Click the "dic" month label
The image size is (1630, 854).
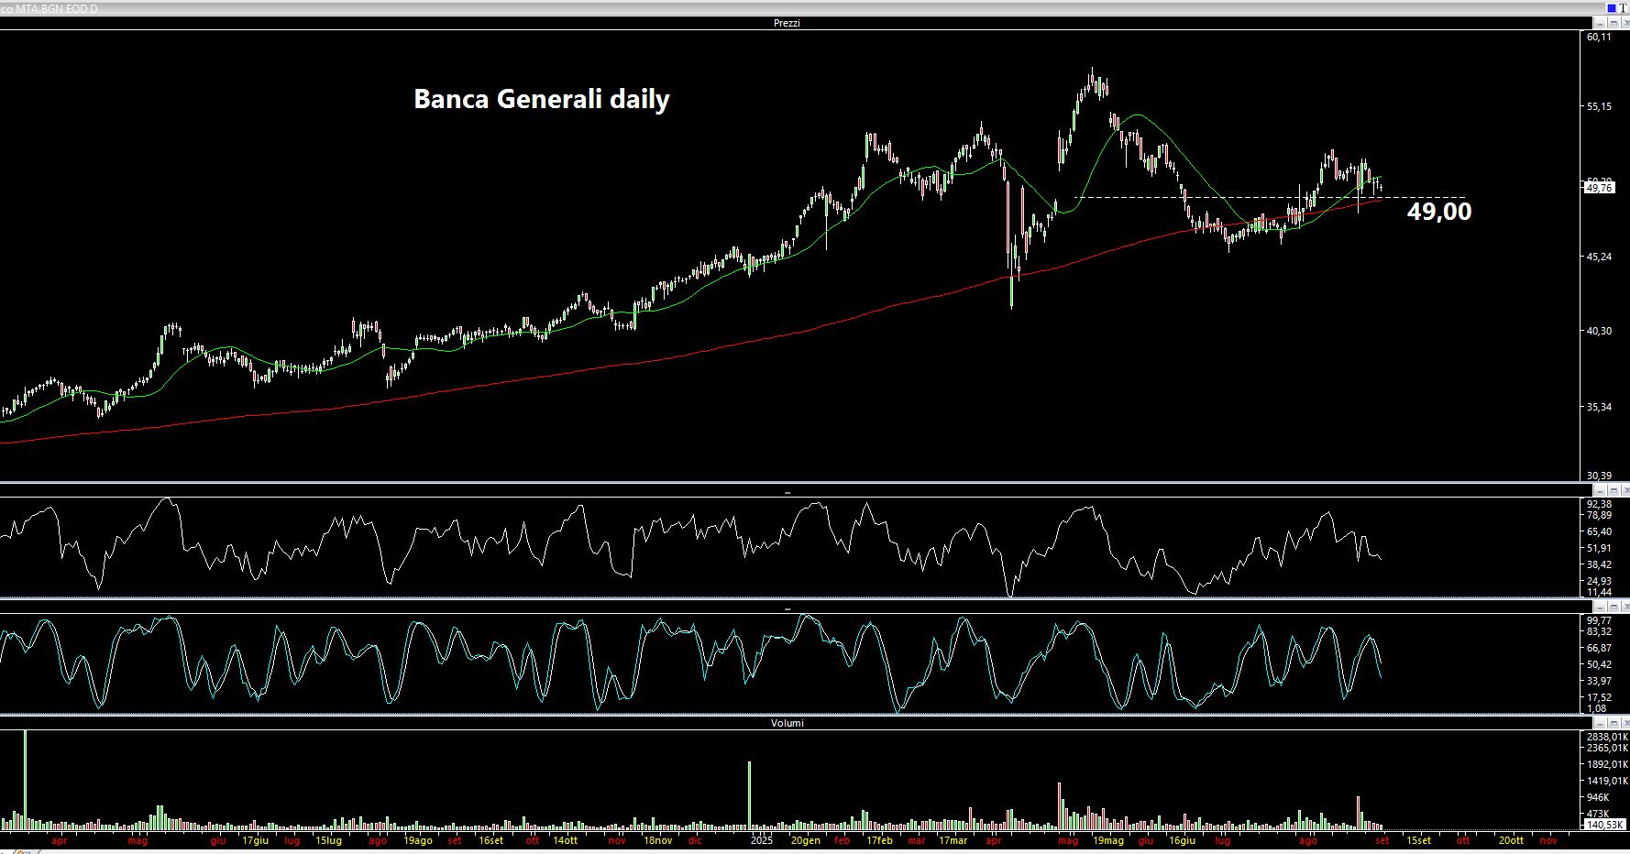point(695,840)
